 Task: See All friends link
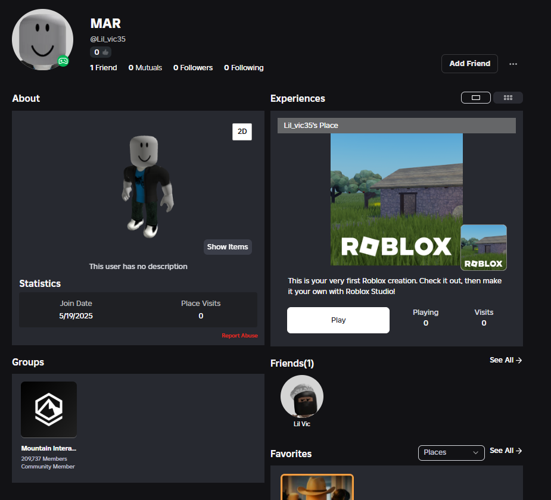click(x=506, y=360)
